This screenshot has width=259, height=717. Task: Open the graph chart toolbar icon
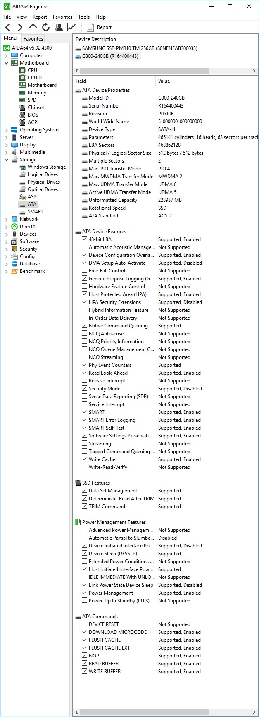click(71, 27)
